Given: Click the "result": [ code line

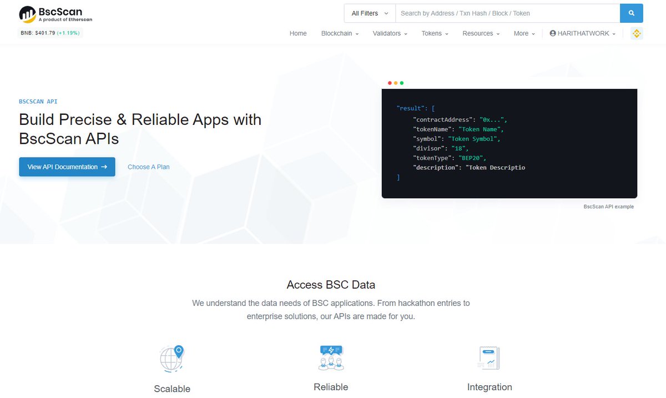Looking at the screenshot, I should pos(416,108).
